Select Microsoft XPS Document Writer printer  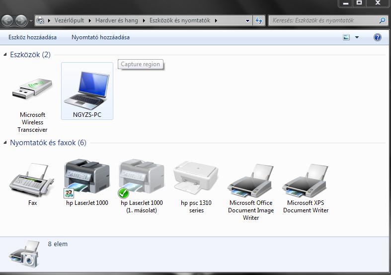tap(306, 180)
